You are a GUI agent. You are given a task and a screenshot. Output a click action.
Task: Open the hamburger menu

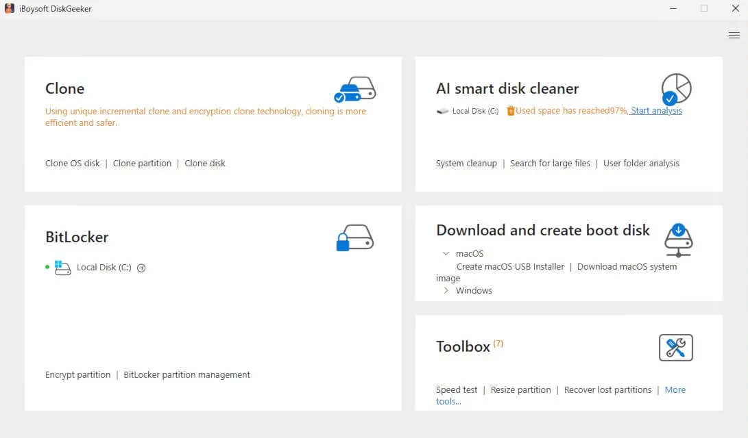(x=734, y=35)
